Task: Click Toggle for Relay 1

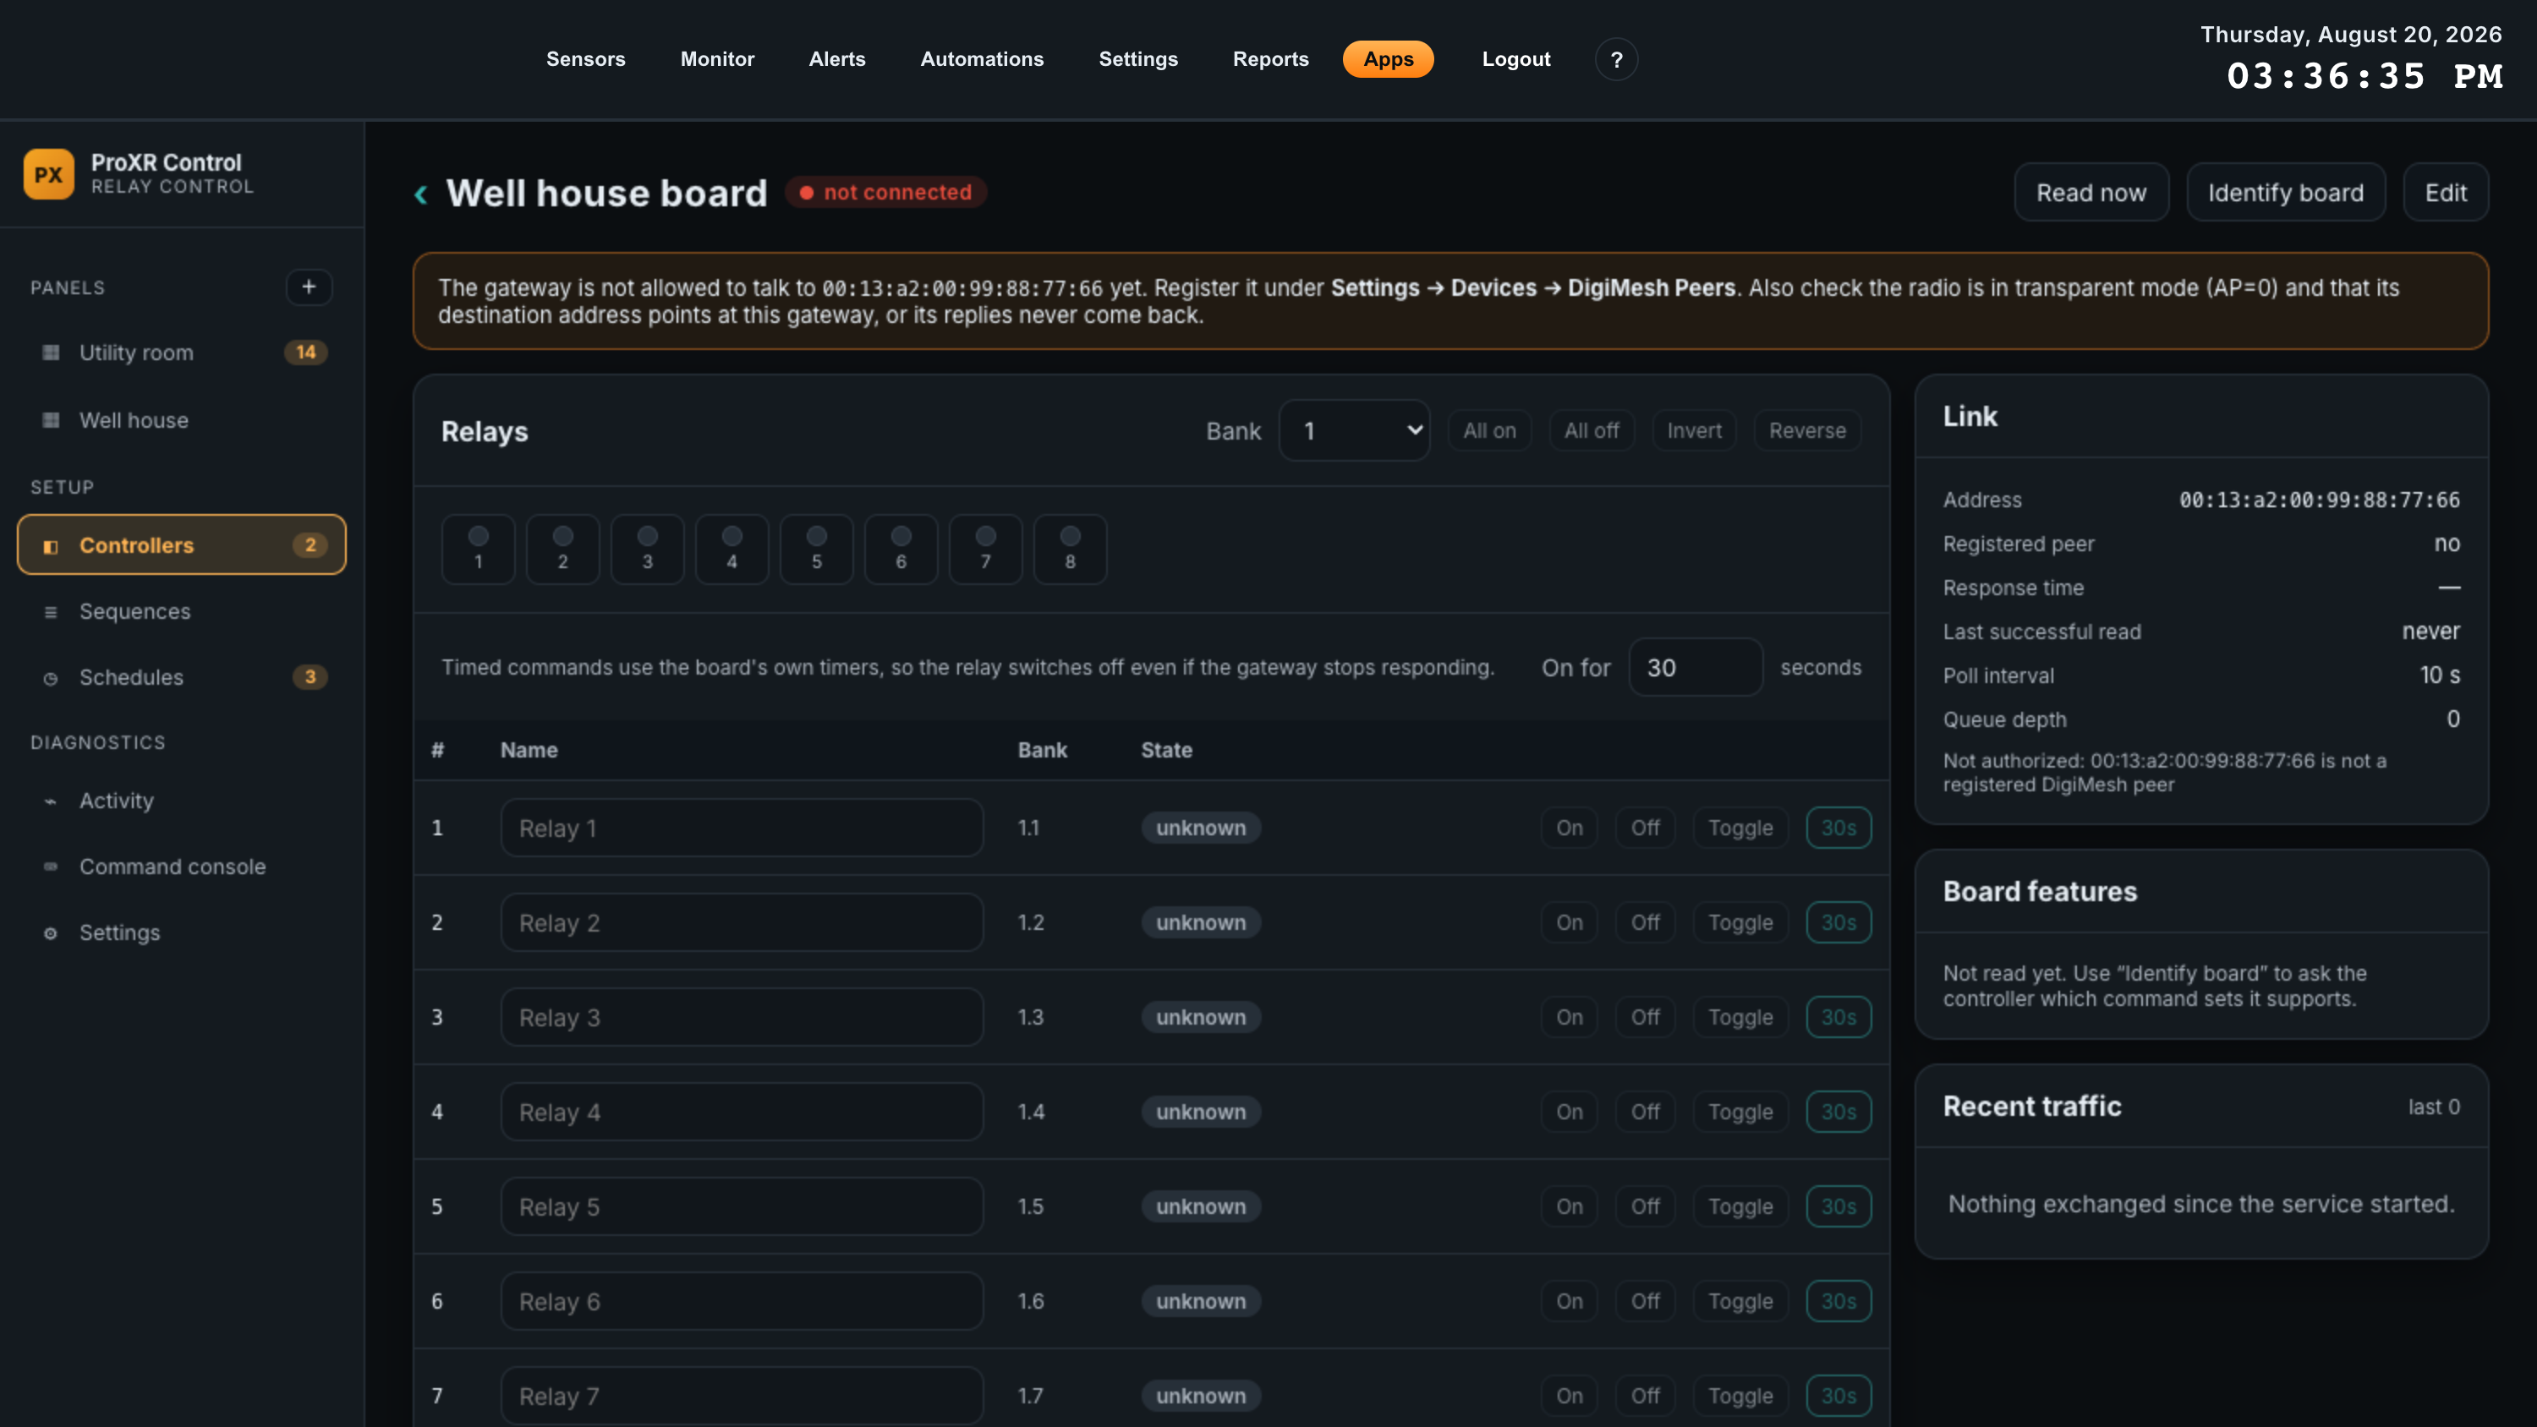Action: 1740,828
